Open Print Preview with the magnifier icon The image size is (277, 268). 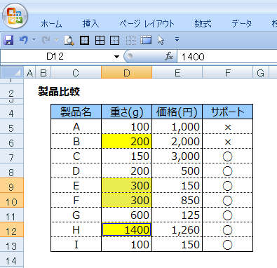69,40
